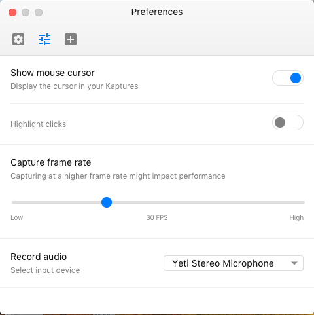Screen dimensions: 314x315
Task: Click the dropdown arrow beside Yeti Stereo Microphone
Action: tap(294, 263)
